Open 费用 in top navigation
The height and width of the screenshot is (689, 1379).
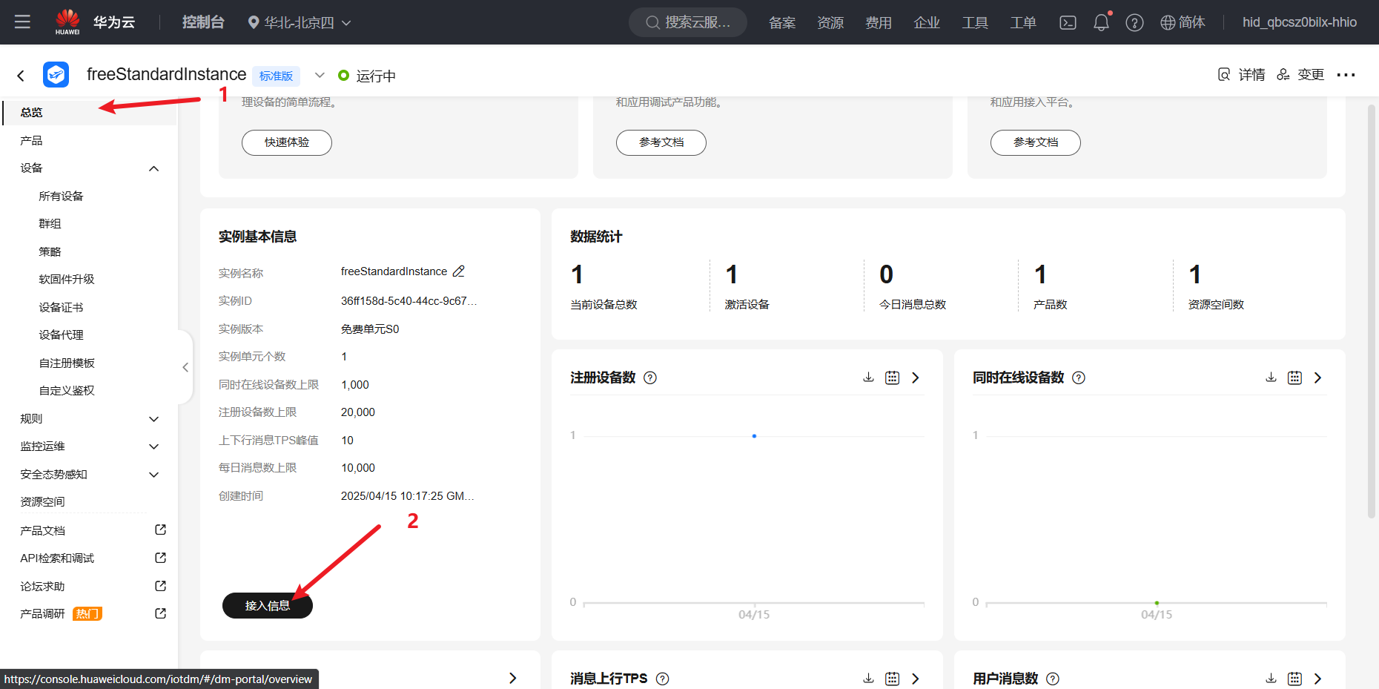pos(879,22)
